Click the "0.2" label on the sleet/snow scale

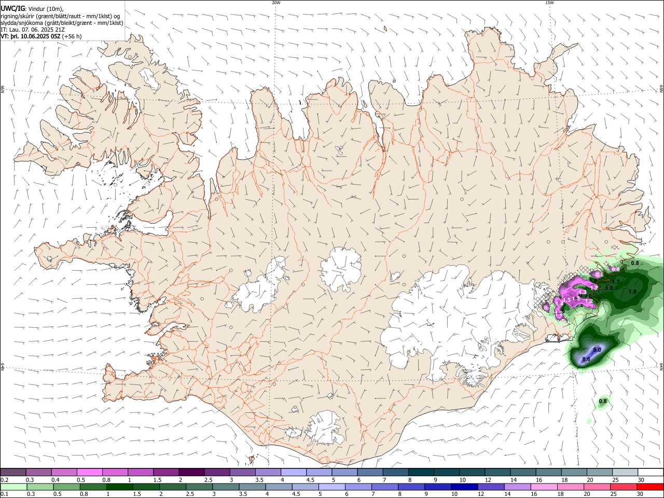[x=5, y=480]
